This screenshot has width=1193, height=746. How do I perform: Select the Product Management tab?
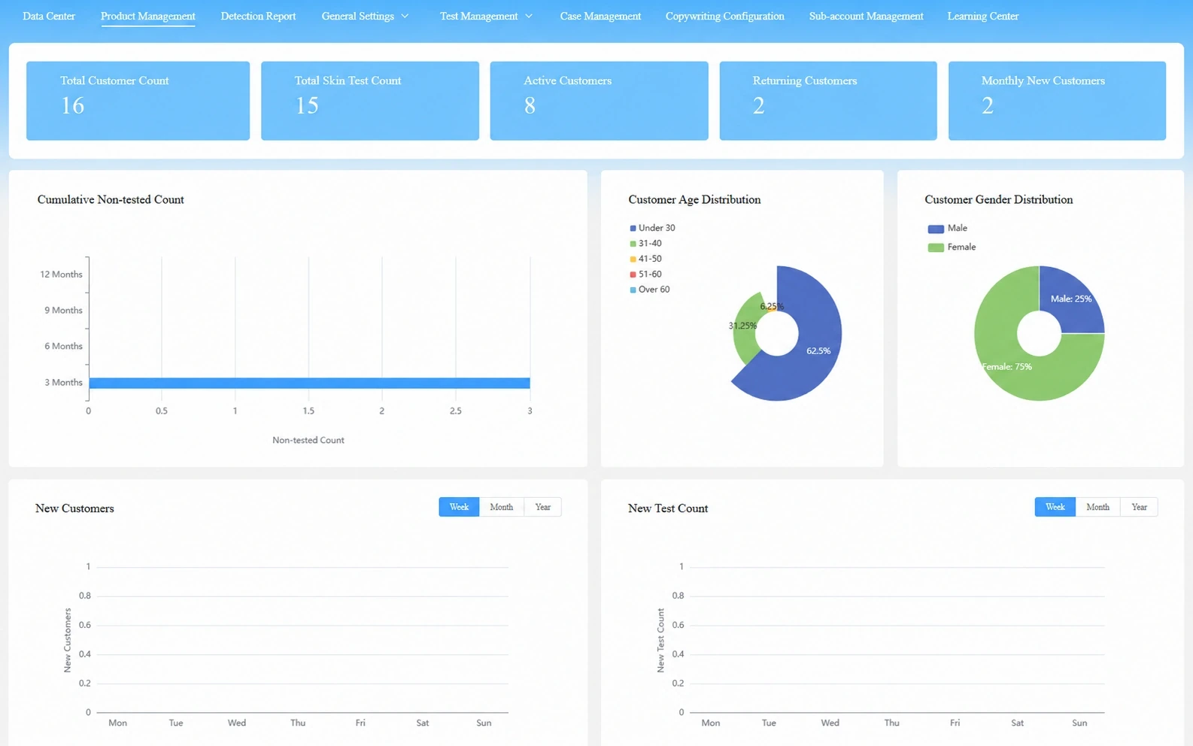tap(148, 16)
